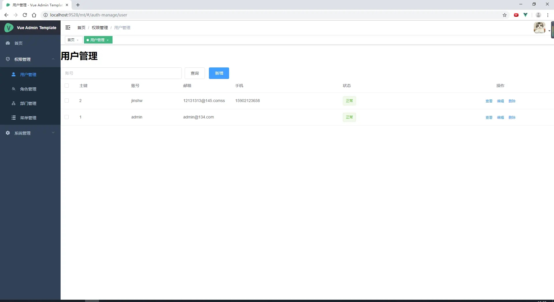Click 删除 for the admin row
This screenshot has height=302, width=554.
click(x=512, y=117)
